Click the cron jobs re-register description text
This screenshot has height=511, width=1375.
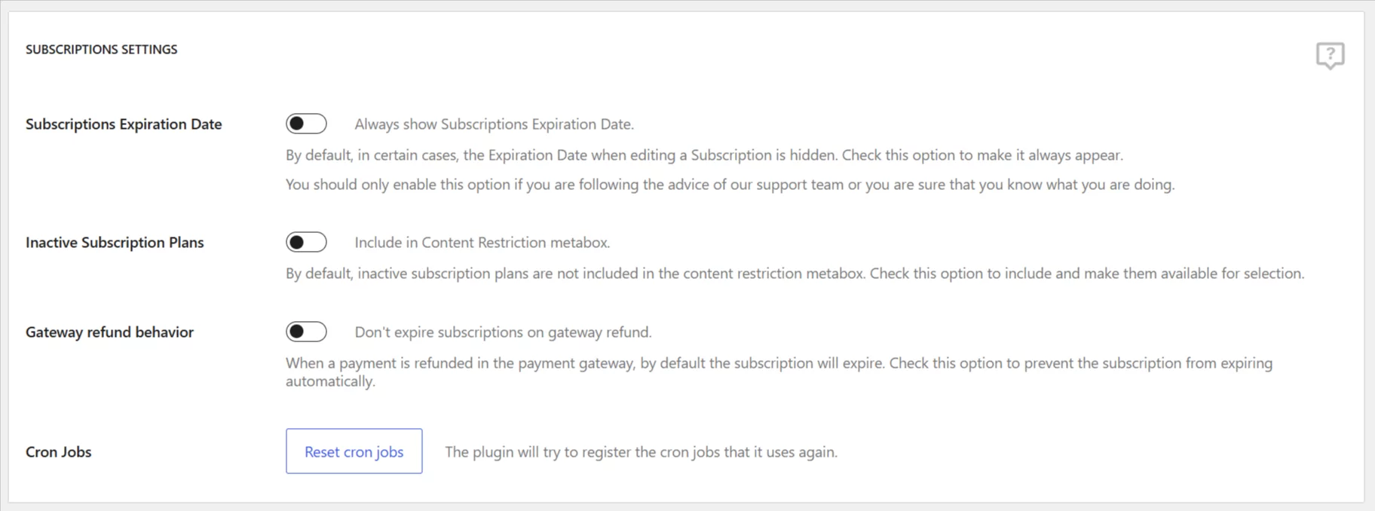click(641, 452)
